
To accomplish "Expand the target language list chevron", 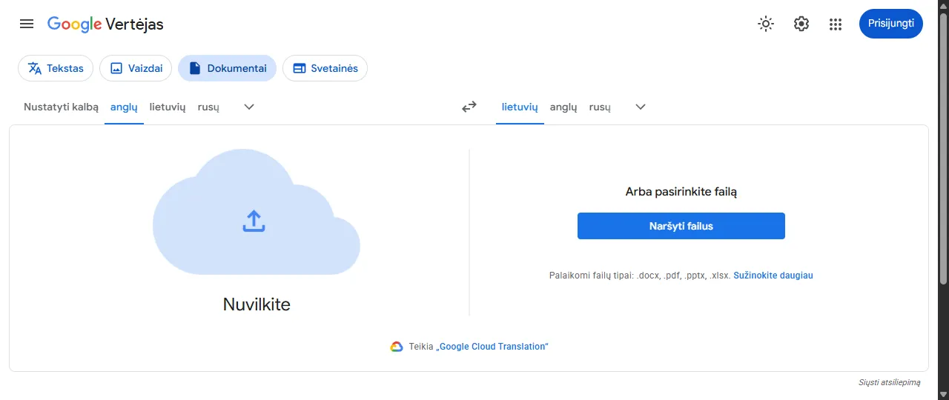I will (641, 107).
